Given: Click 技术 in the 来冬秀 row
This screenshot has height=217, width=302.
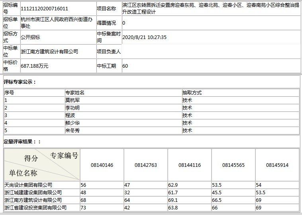Looking at the screenshot, I should click(x=187, y=130).
